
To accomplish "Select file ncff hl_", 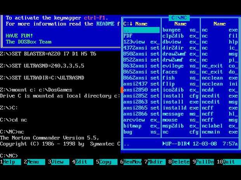I will click(x=220, y=114).
